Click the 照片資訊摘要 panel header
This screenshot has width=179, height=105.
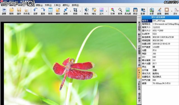(160, 17)
